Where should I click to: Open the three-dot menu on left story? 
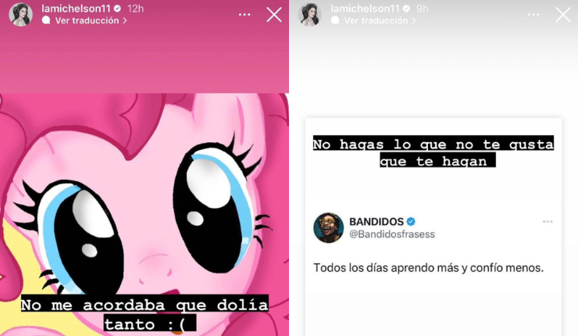[244, 15]
